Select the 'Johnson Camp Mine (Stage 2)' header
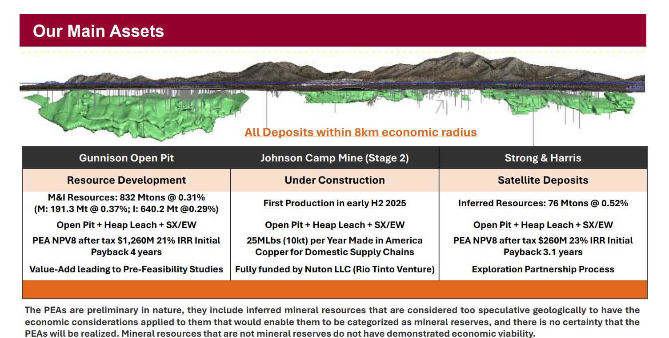The image size is (669, 338). click(334, 158)
